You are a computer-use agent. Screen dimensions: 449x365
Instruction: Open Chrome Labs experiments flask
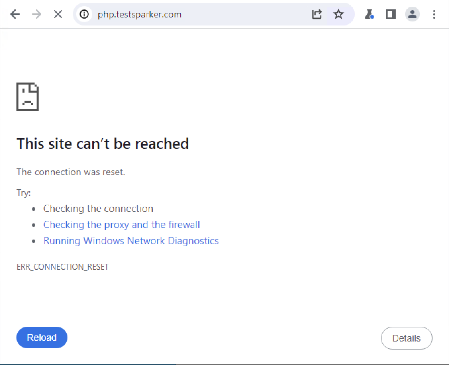click(x=369, y=14)
